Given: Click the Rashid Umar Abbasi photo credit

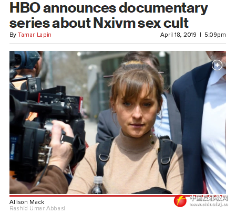Looking at the screenshot, I should click(x=37, y=208).
